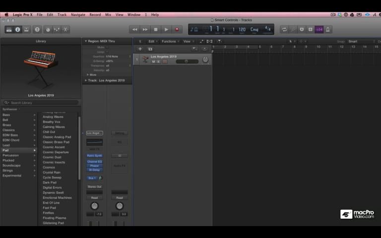Open the Functions dropdown menu

coord(170,42)
